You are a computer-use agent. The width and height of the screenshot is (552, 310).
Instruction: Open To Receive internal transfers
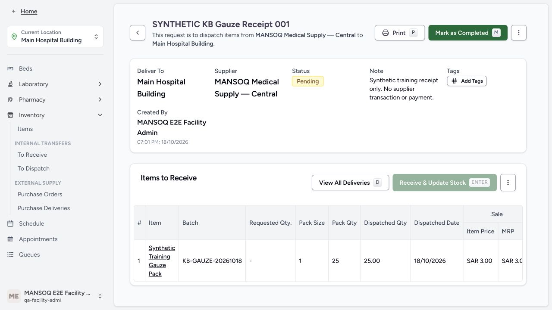coord(32,155)
